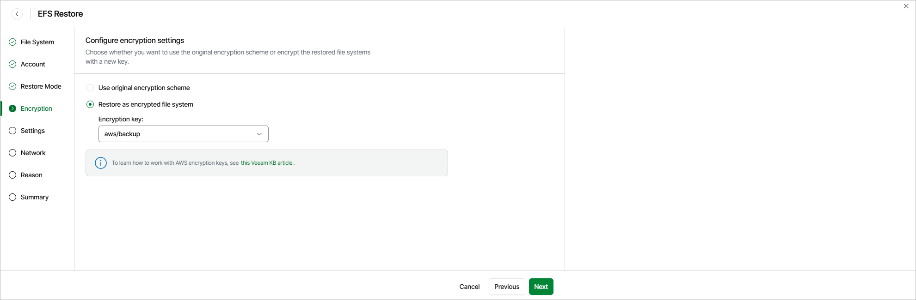Click the back arrow beside EFS Restore
916x300 pixels.
[x=17, y=14]
